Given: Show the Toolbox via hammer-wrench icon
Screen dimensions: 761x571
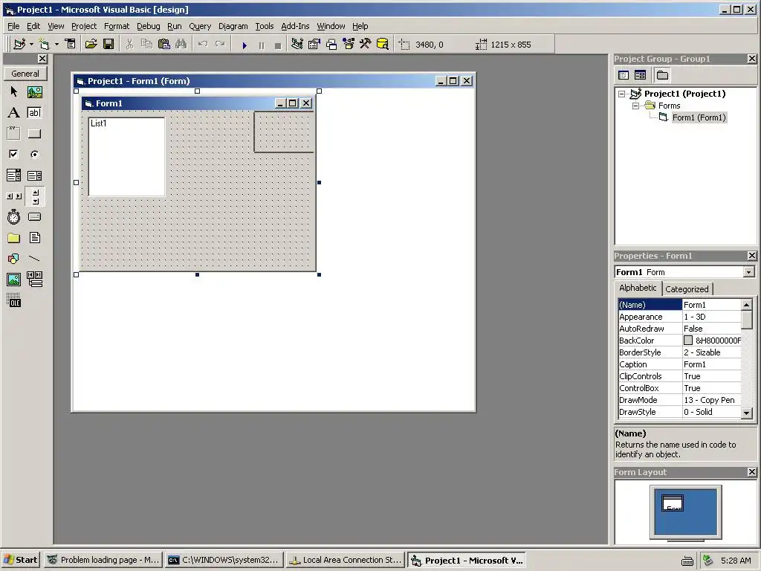Looking at the screenshot, I should click(366, 44).
